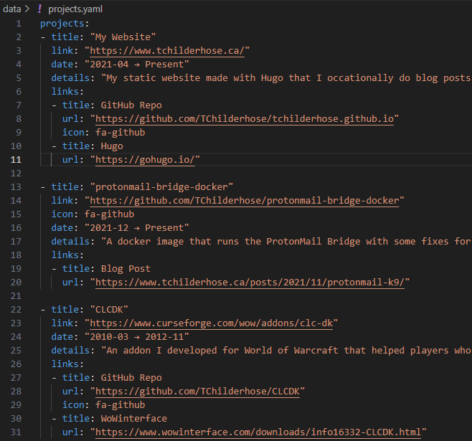Click the "My Website" title value
Viewport: 472px width, 441px height.
tap(123, 37)
